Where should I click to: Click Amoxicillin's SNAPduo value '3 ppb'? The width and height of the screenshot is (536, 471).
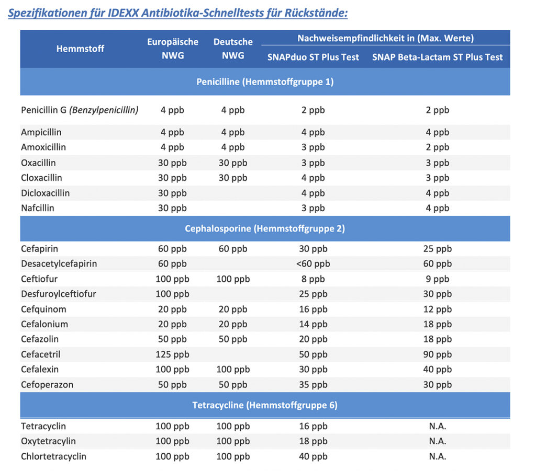point(313,147)
